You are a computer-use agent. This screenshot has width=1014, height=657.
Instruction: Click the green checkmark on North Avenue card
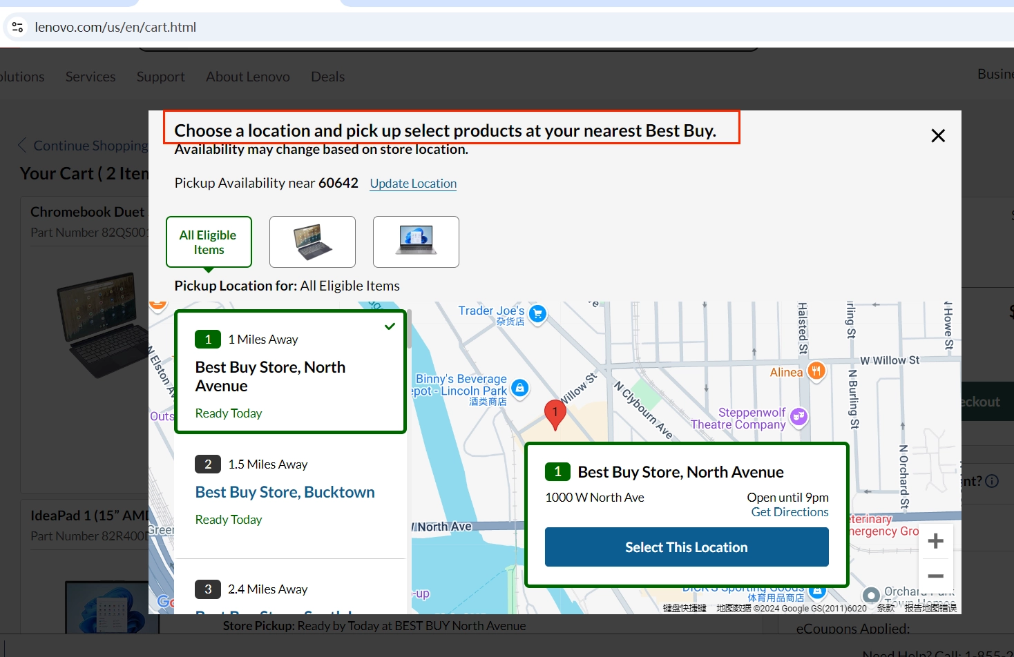coord(390,326)
